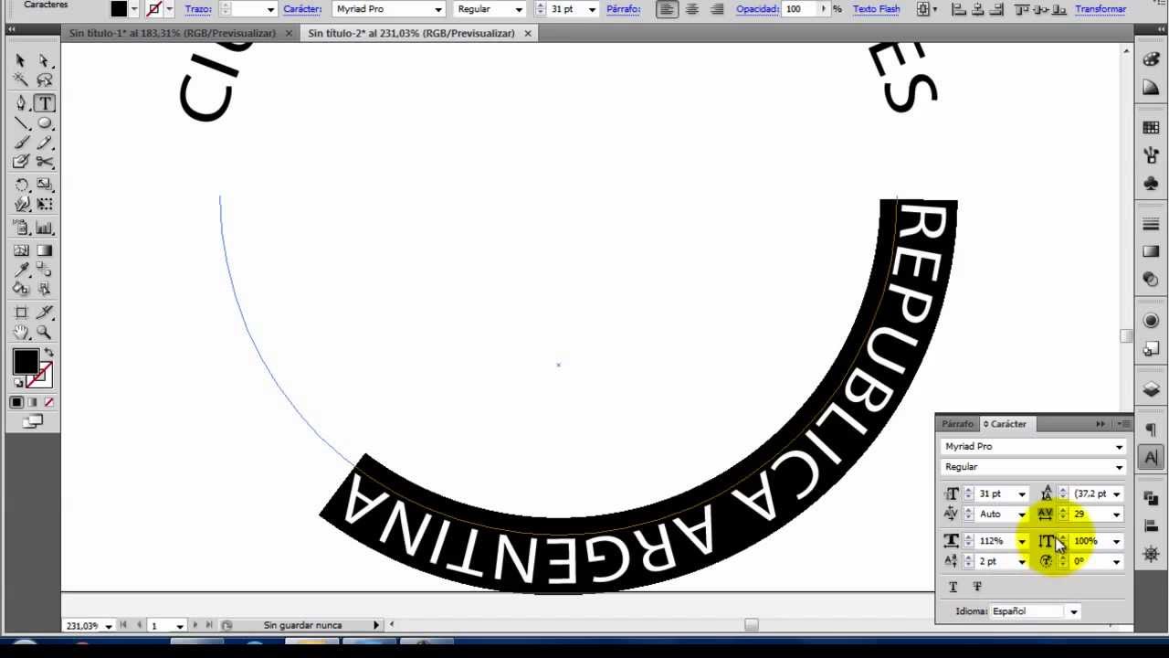The width and height of the screenshot is (1169, 658).
Task: Open the Paragraph panel icon in dock
Action: (1151, 430)
